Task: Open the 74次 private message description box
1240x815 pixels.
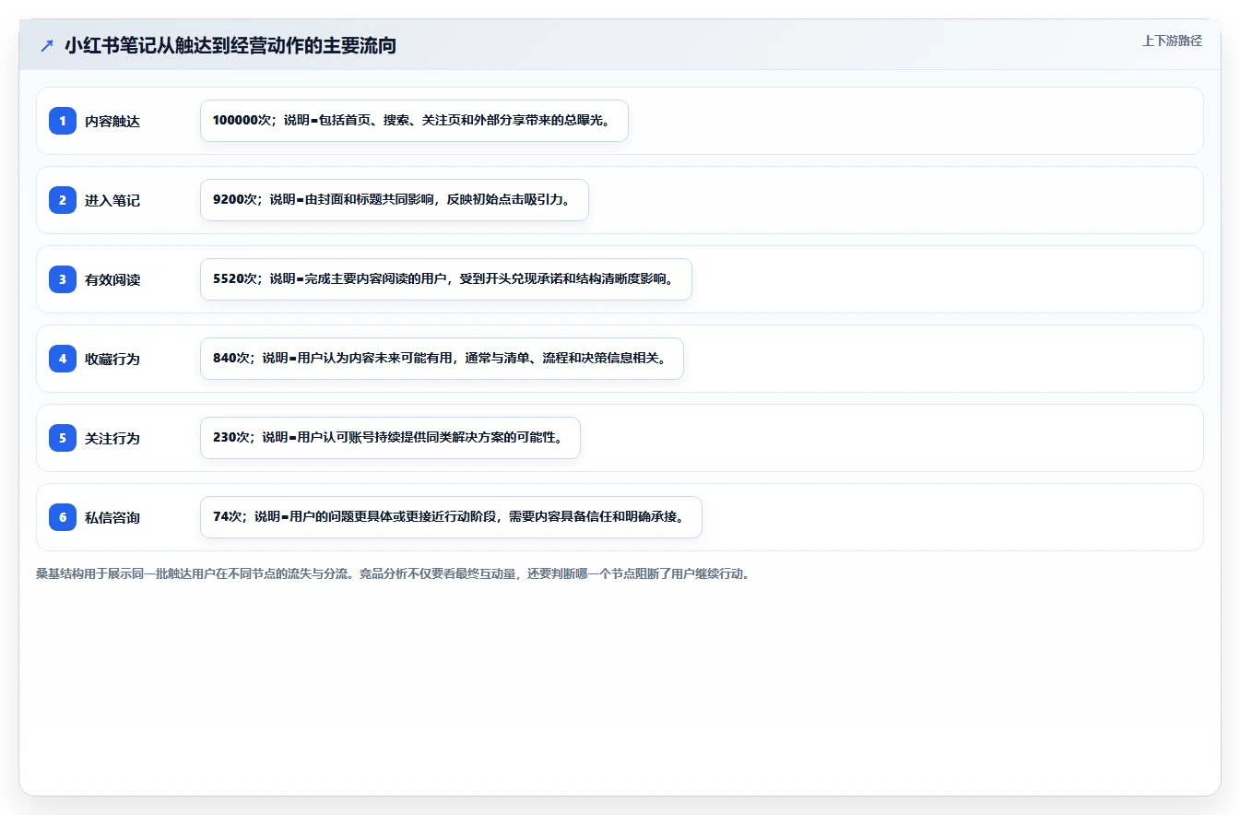Action: point(451,517)
